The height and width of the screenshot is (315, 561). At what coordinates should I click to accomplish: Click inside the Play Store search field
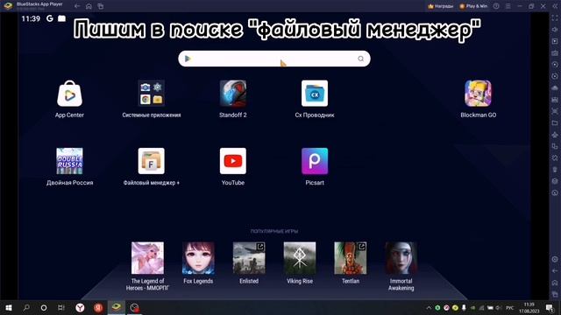pyautogui.click(x=274, y=59)
